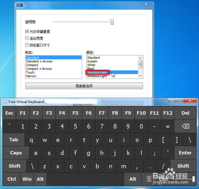Click the Free Virtual Keyboard title icon
Image resolution: width=199 pixels, height=189 pixels.
click(x=5, y=102)
